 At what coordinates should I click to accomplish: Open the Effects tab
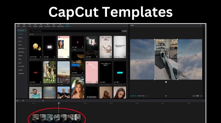[41, 25]
